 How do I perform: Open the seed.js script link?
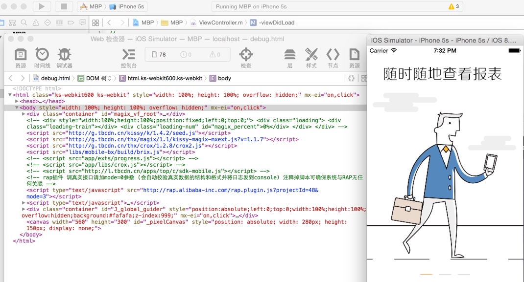[x=132, y=132]
